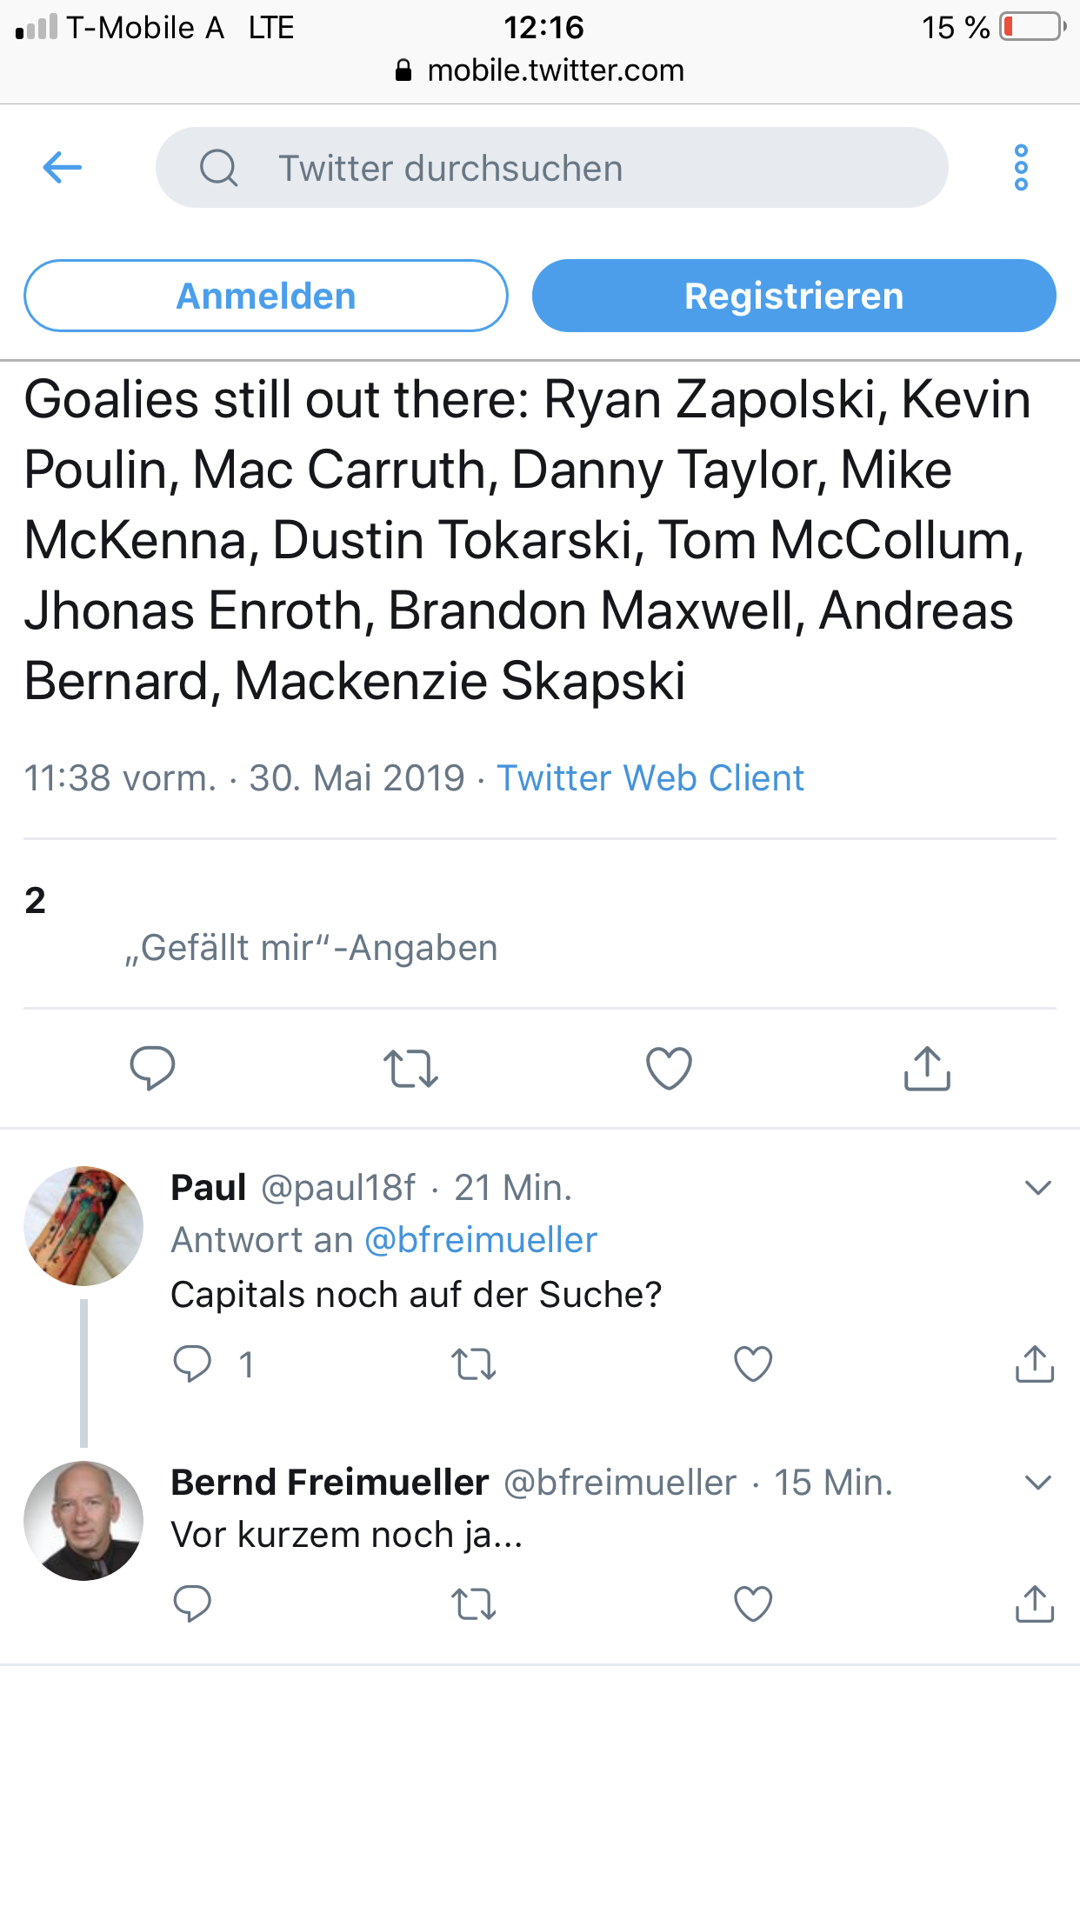Reply to Paul's tweet
Viewport: 1080px width, 1920px height.
coord(192,1363)
